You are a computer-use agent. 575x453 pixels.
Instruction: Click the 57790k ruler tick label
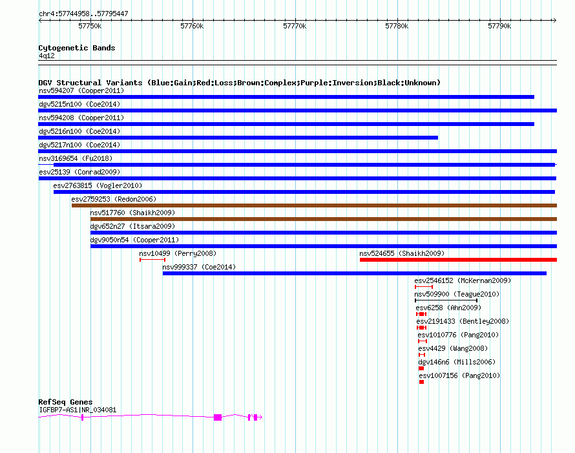(499, 26)
